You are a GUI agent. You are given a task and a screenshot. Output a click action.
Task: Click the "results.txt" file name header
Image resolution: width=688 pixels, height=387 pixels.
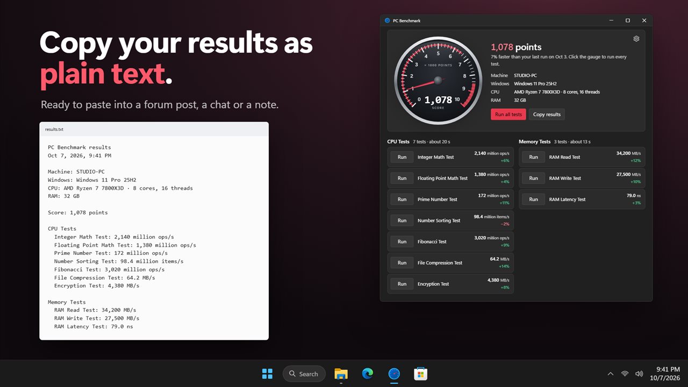pyautogui.click(x=54, y=130)
